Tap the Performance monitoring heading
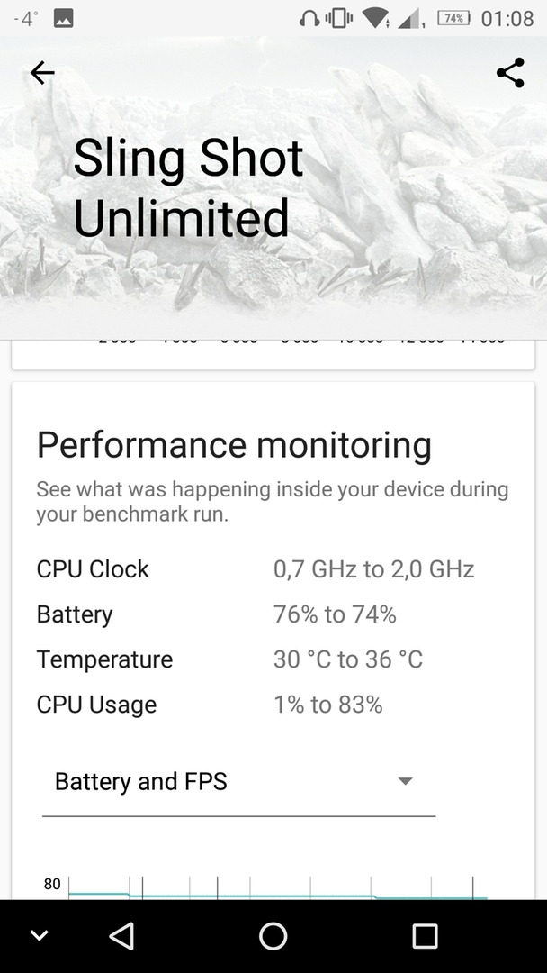Image resolution: width=547 pixels, height=973 pixels. pos(234,445)
